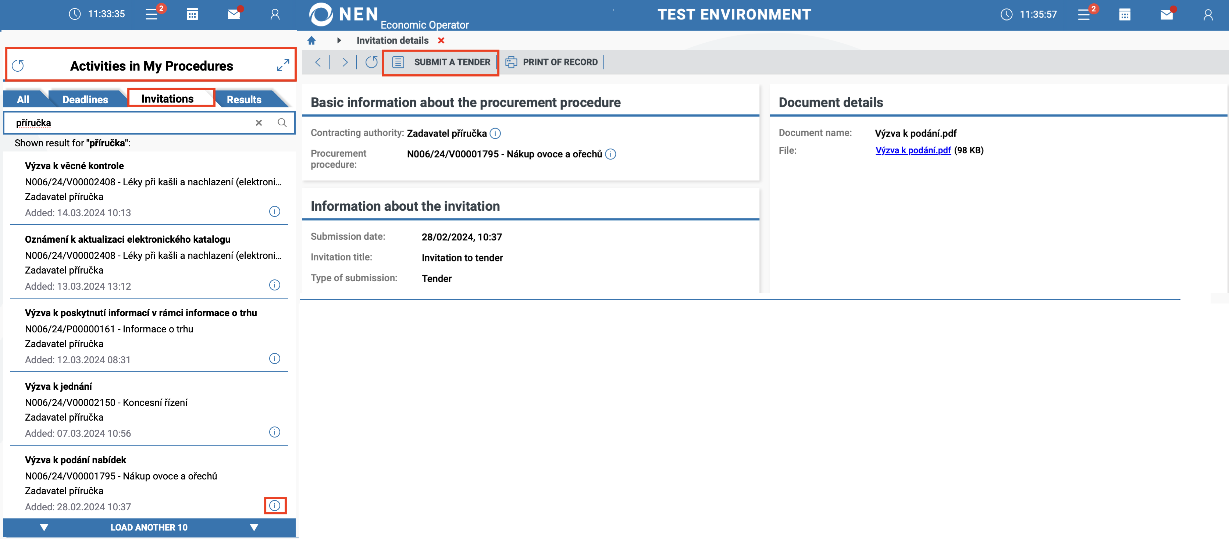The image size is (1229, 539).
Task: Switch to the Deadlines tab
Action: pos(85,99)
